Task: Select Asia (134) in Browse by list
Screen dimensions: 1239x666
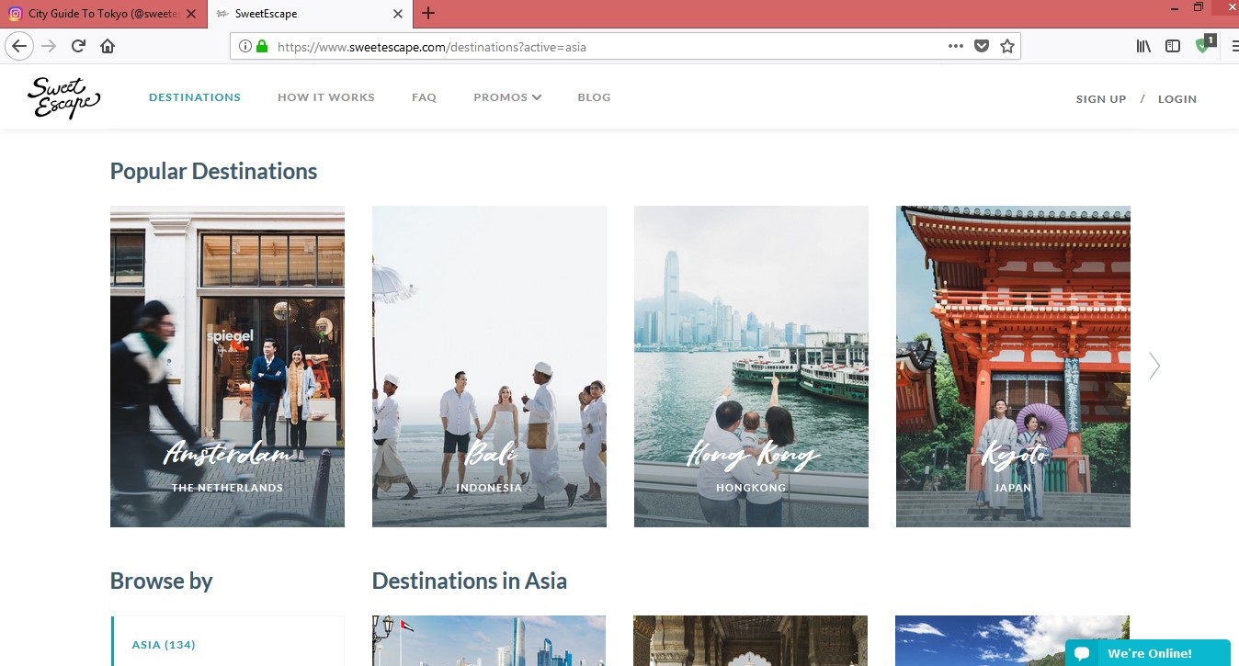Action: point(164,645)
